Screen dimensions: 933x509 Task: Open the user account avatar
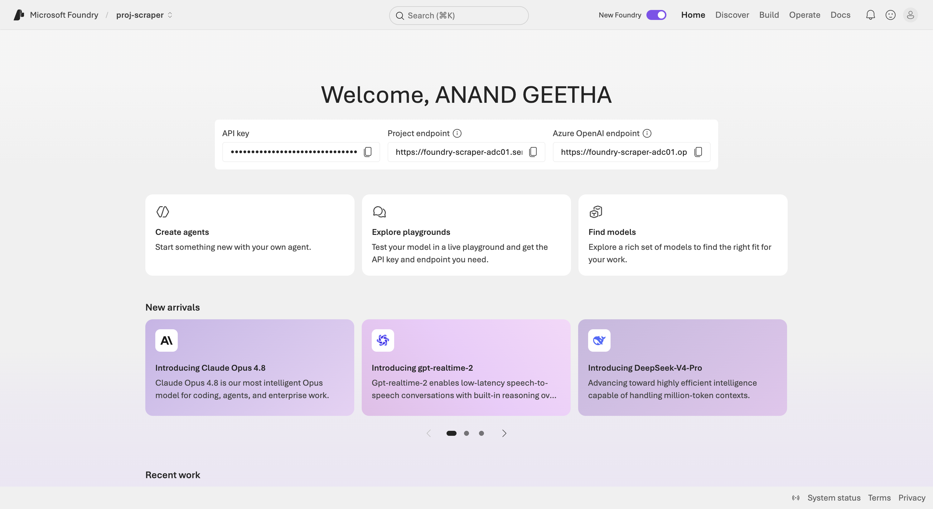click(910, 15)
